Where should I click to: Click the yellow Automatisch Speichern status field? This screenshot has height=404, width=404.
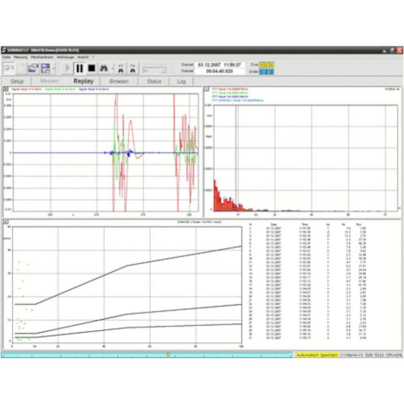tap(317, 355)
